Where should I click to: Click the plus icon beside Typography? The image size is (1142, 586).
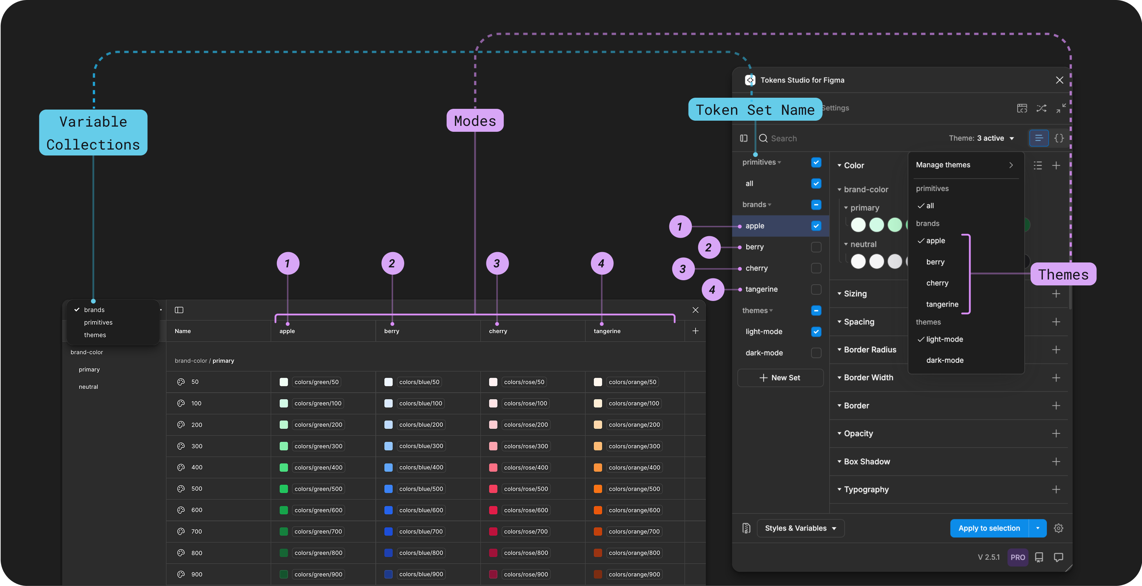(x=1056, y=489)
